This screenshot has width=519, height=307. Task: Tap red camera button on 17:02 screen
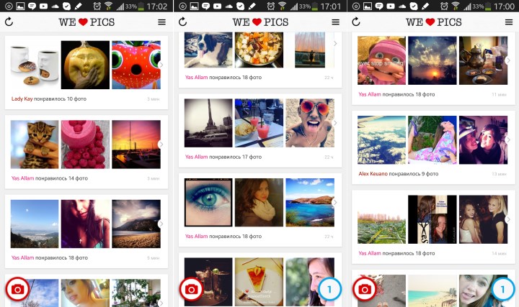click(x=17, y=289)
